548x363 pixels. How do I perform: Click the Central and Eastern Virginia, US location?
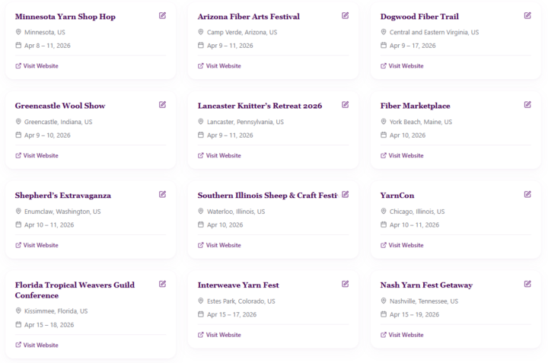point(434,32)
